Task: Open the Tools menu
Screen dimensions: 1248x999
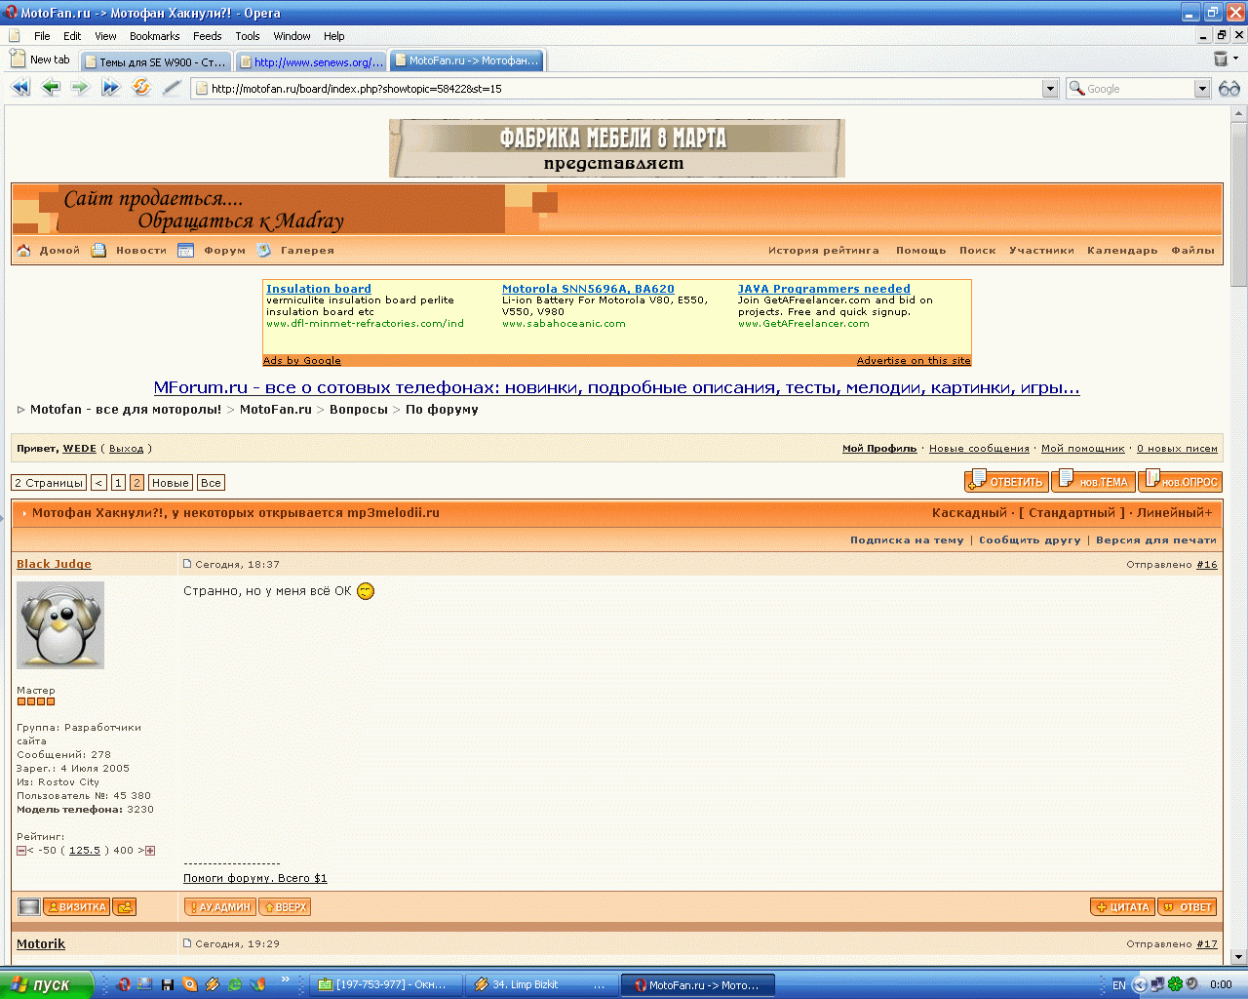Action: 248,36
